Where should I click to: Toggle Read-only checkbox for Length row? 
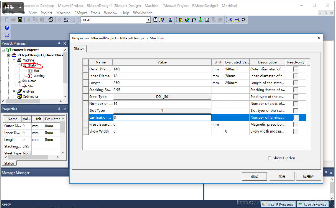click(x=295, y=83)
